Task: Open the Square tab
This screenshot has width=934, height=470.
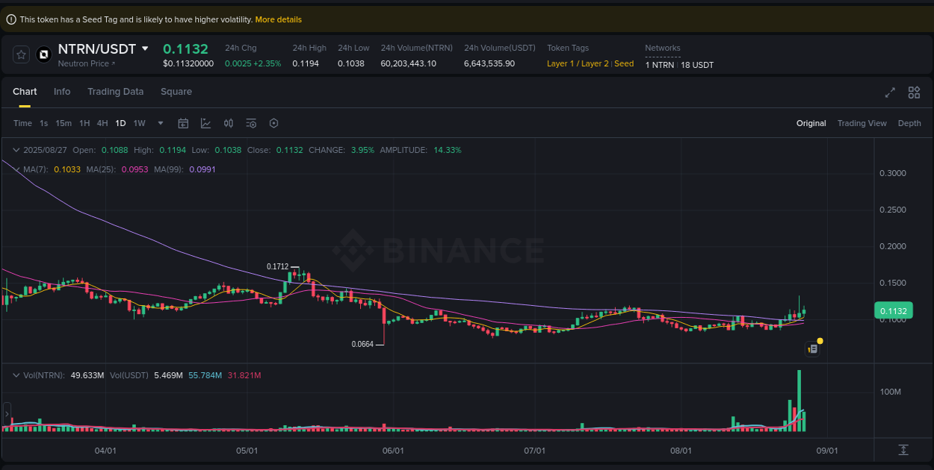Action: tap(176, 92)
